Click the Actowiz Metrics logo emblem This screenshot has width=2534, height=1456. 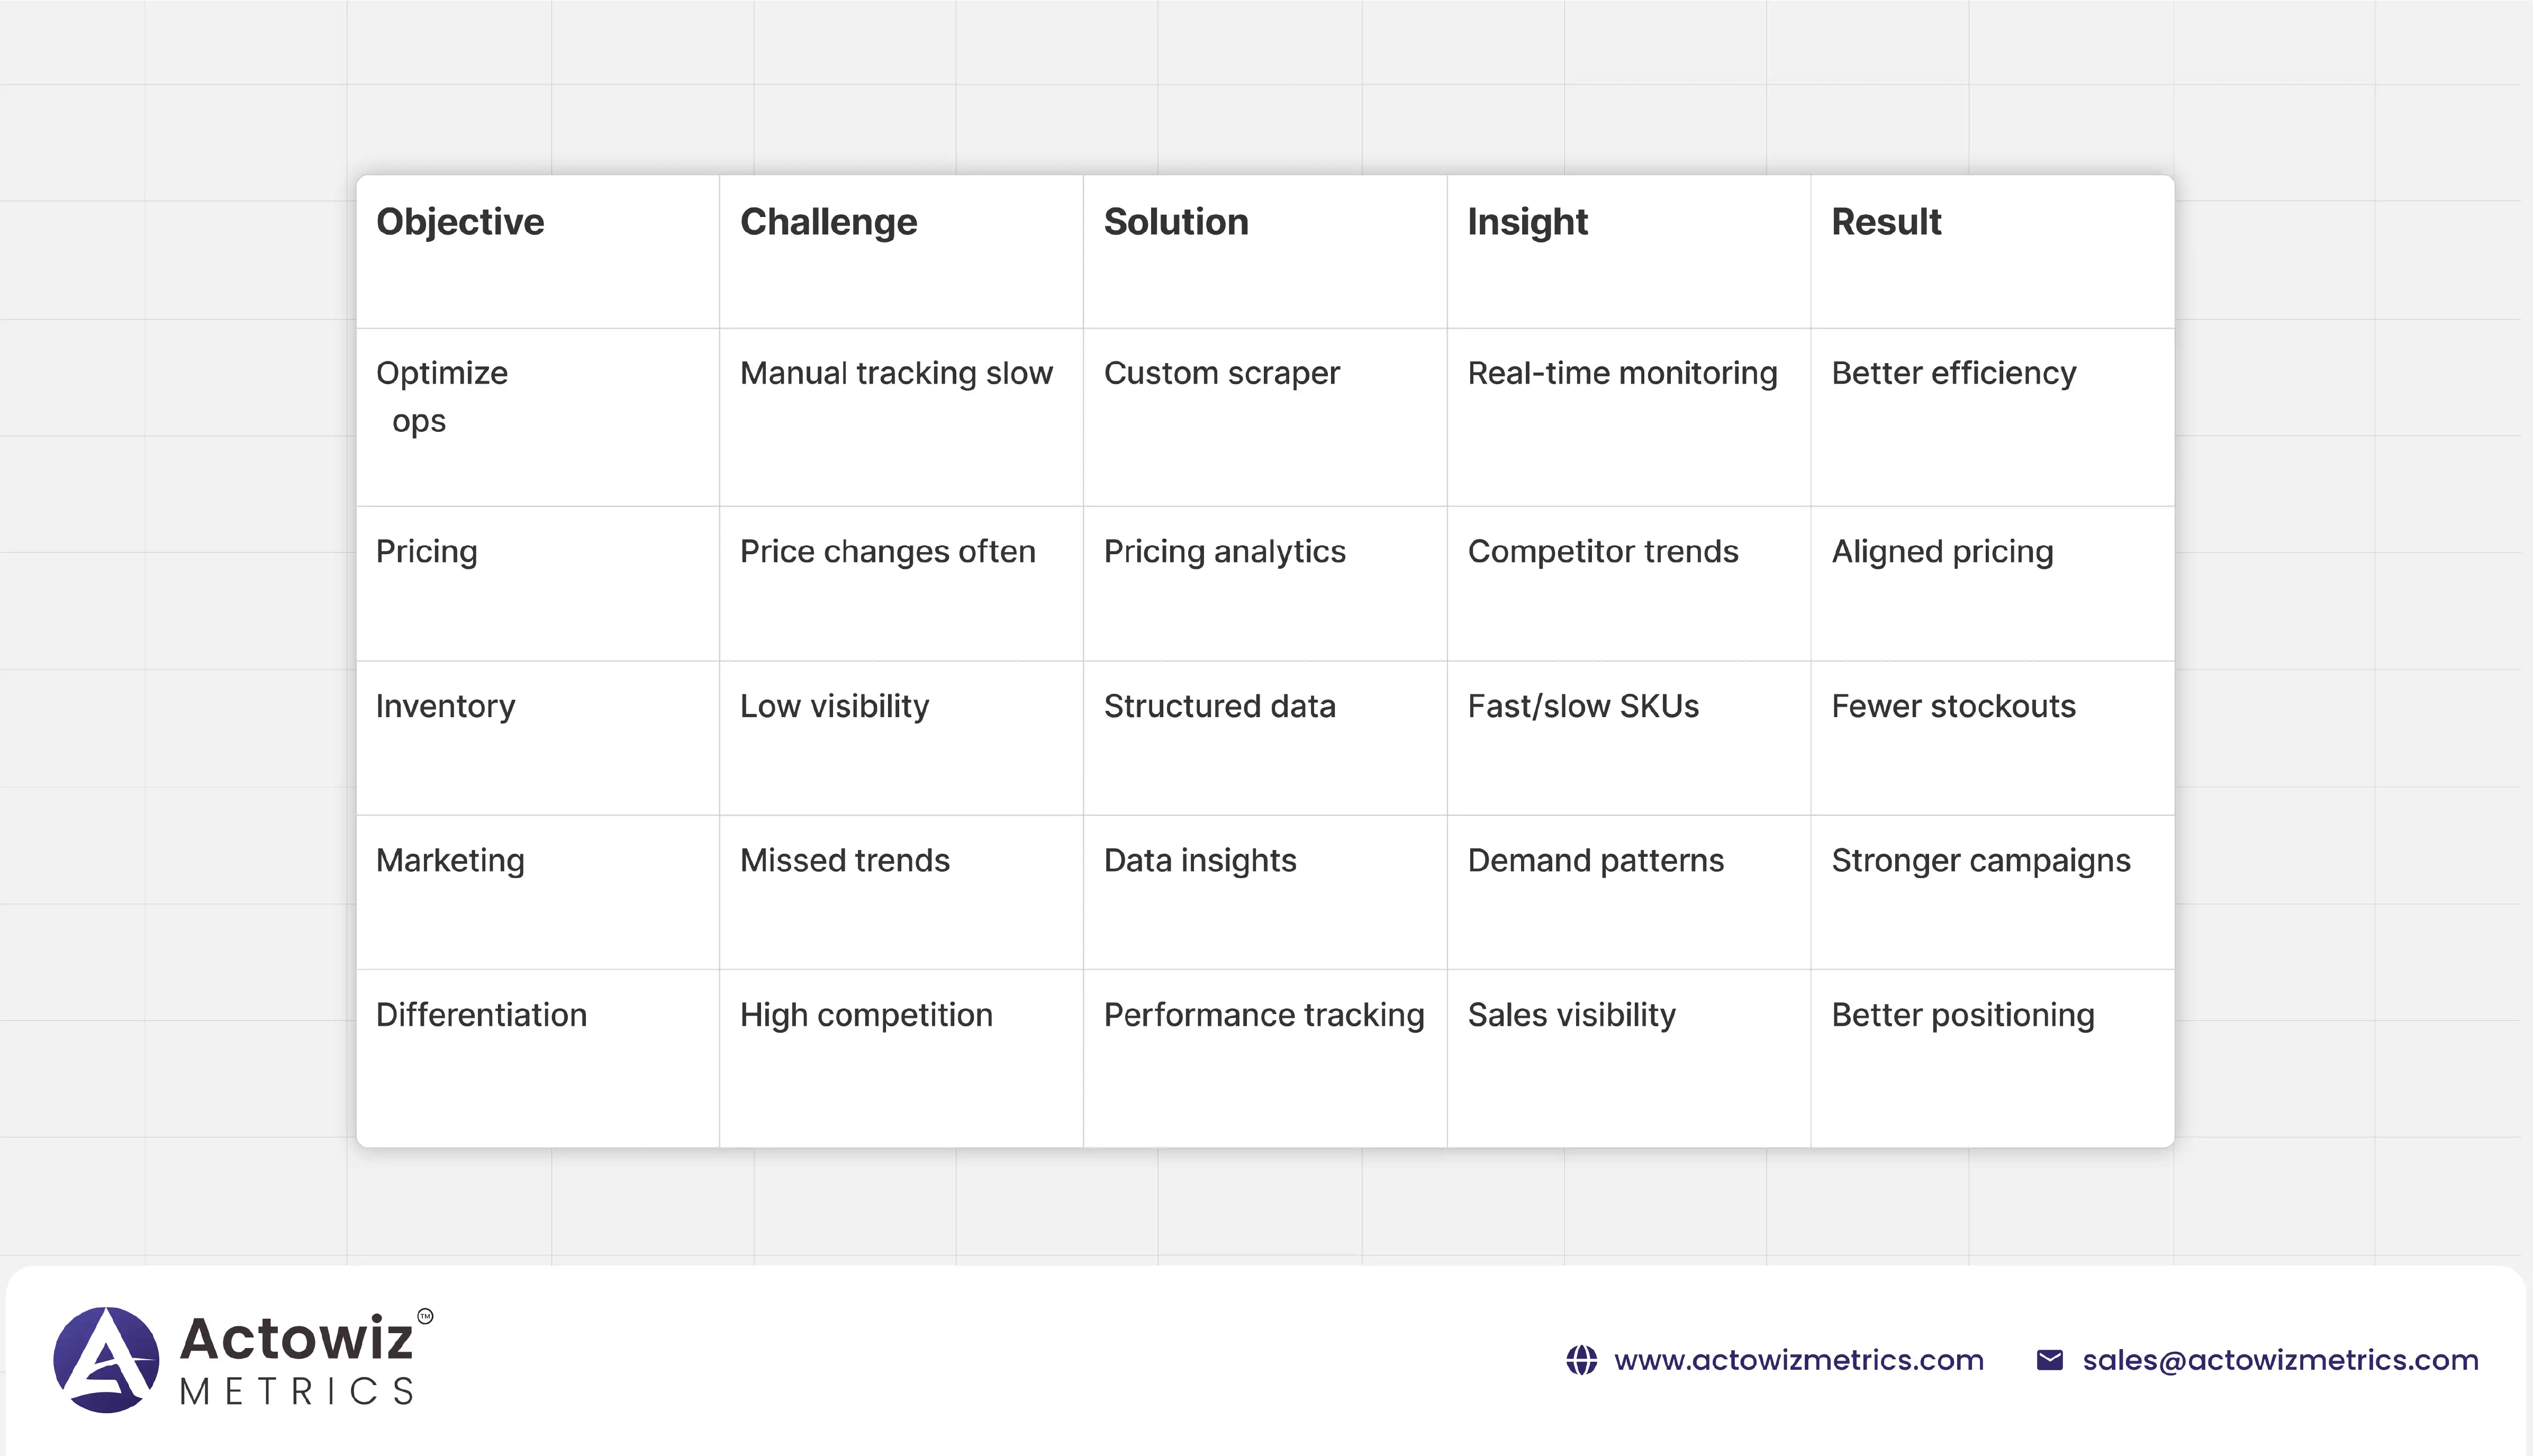point(106,1359)
